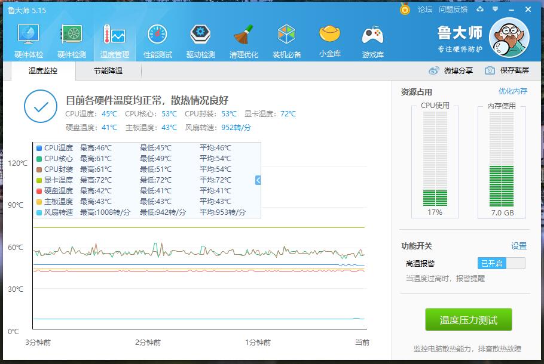Open the 游戏库 gamepad icon
This screenshot has height=364, width=544.
coord(372,35)
